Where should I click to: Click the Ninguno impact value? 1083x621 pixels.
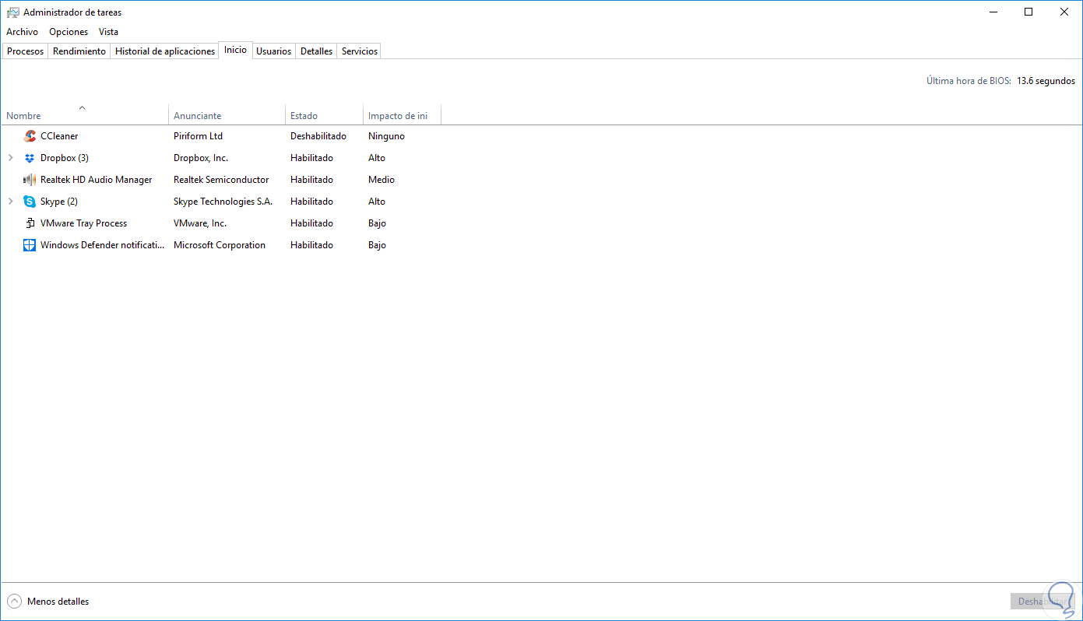[x=386, y=136]
